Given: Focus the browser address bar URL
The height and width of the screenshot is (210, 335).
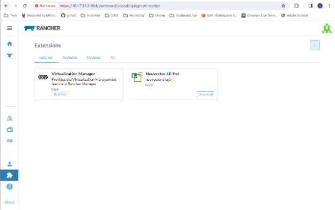Looking at the screenshot, I should pos(110,6).
